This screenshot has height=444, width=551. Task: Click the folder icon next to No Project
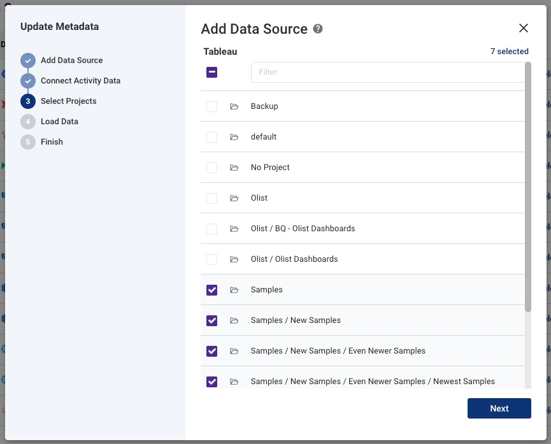pyautogui.click(x=234, y=168)
